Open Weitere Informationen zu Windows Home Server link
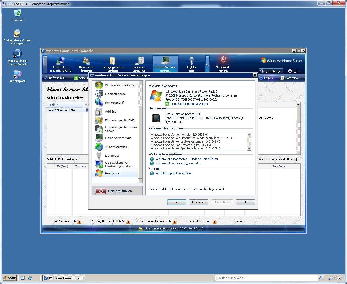The image size is (347, 284). pos(187,159)
